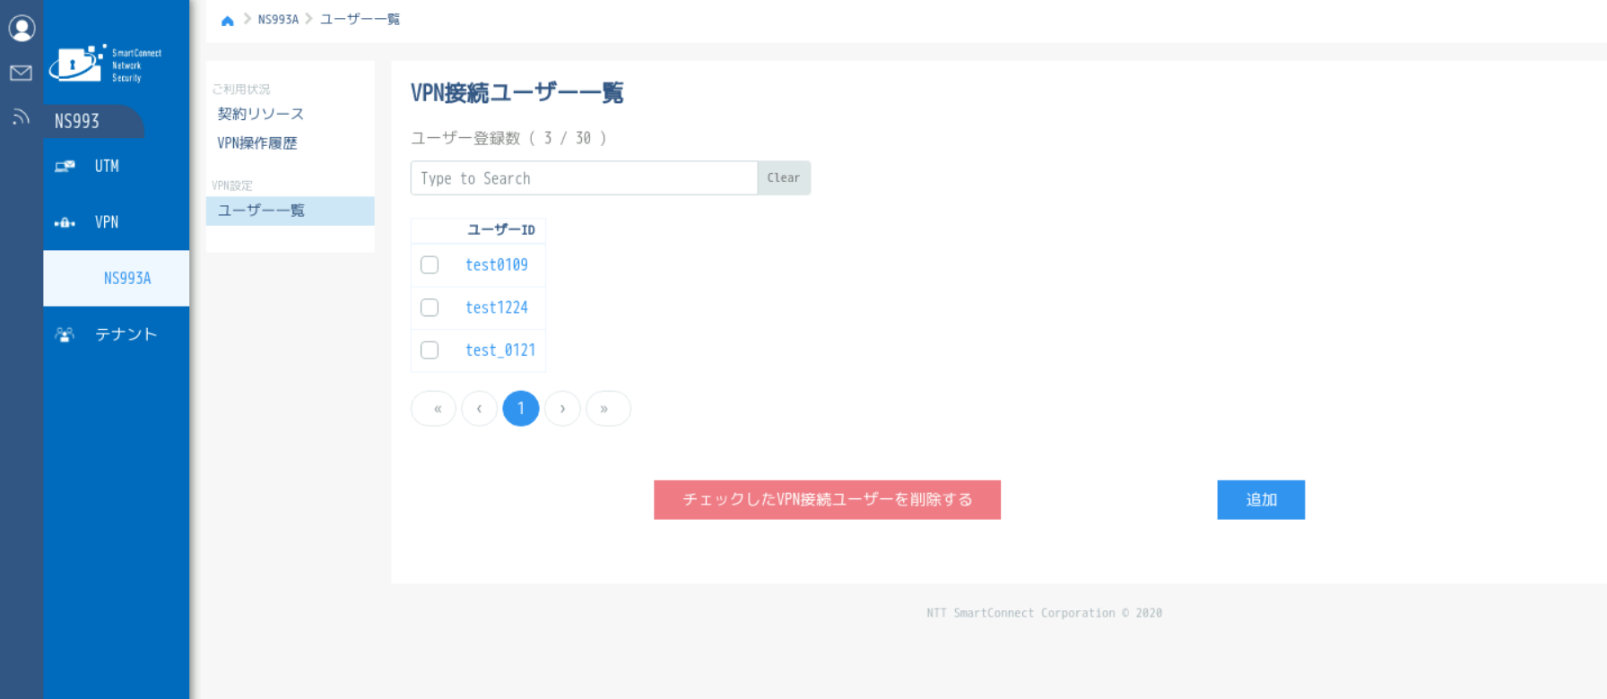The width and height of the screenshot is (1607, 699).
Task: Click the ユーザー登録数 ( 3 / 30 ) text
Action: [508, 138]
